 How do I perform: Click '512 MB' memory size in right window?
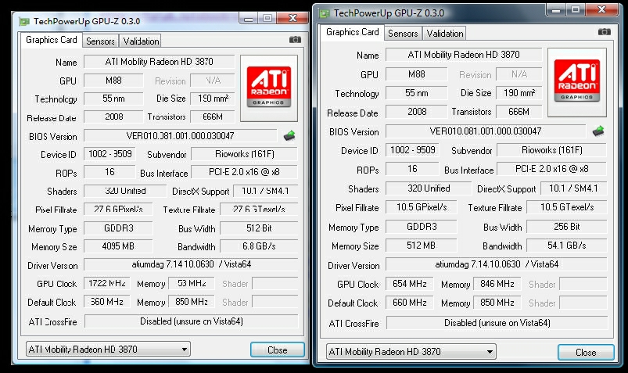(421, 246)
